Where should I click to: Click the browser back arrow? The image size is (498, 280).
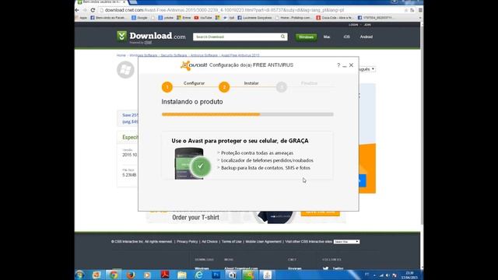tap(77, 10)
